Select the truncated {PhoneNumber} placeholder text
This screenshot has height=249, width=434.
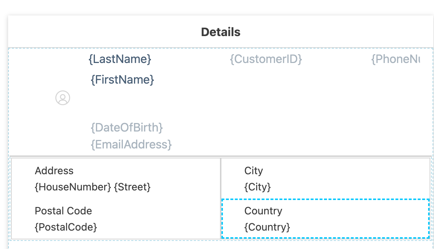tap(396, 59)
